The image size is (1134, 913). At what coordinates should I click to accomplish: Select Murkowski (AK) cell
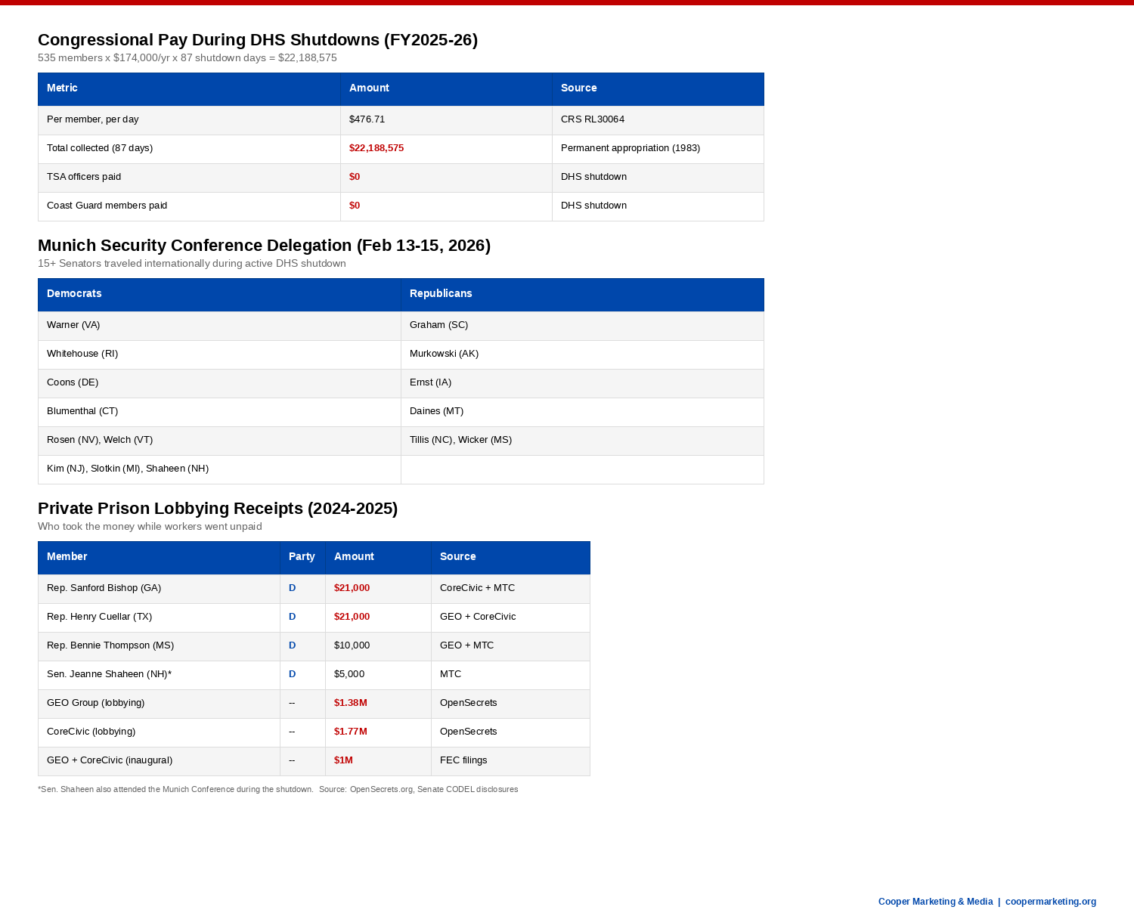click(582, 354)
